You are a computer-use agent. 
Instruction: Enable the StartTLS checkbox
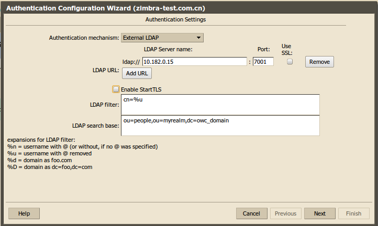coord(116,89)
